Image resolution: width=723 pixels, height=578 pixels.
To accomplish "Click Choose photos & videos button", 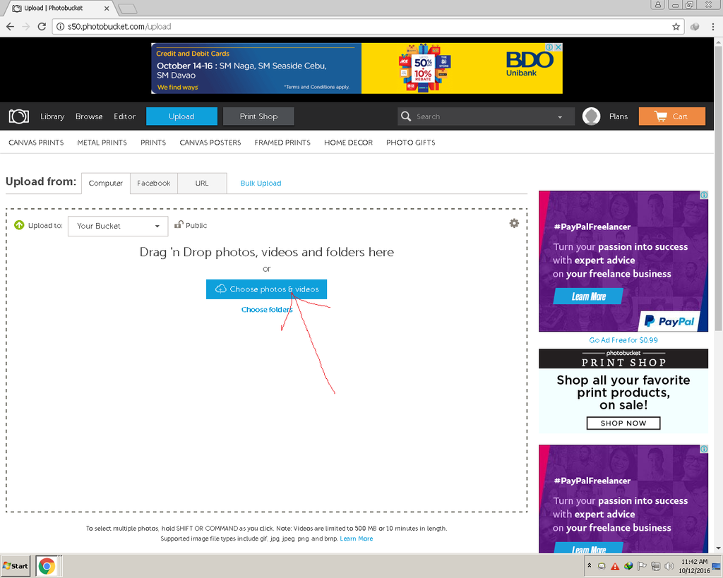I will click(266, 289).
